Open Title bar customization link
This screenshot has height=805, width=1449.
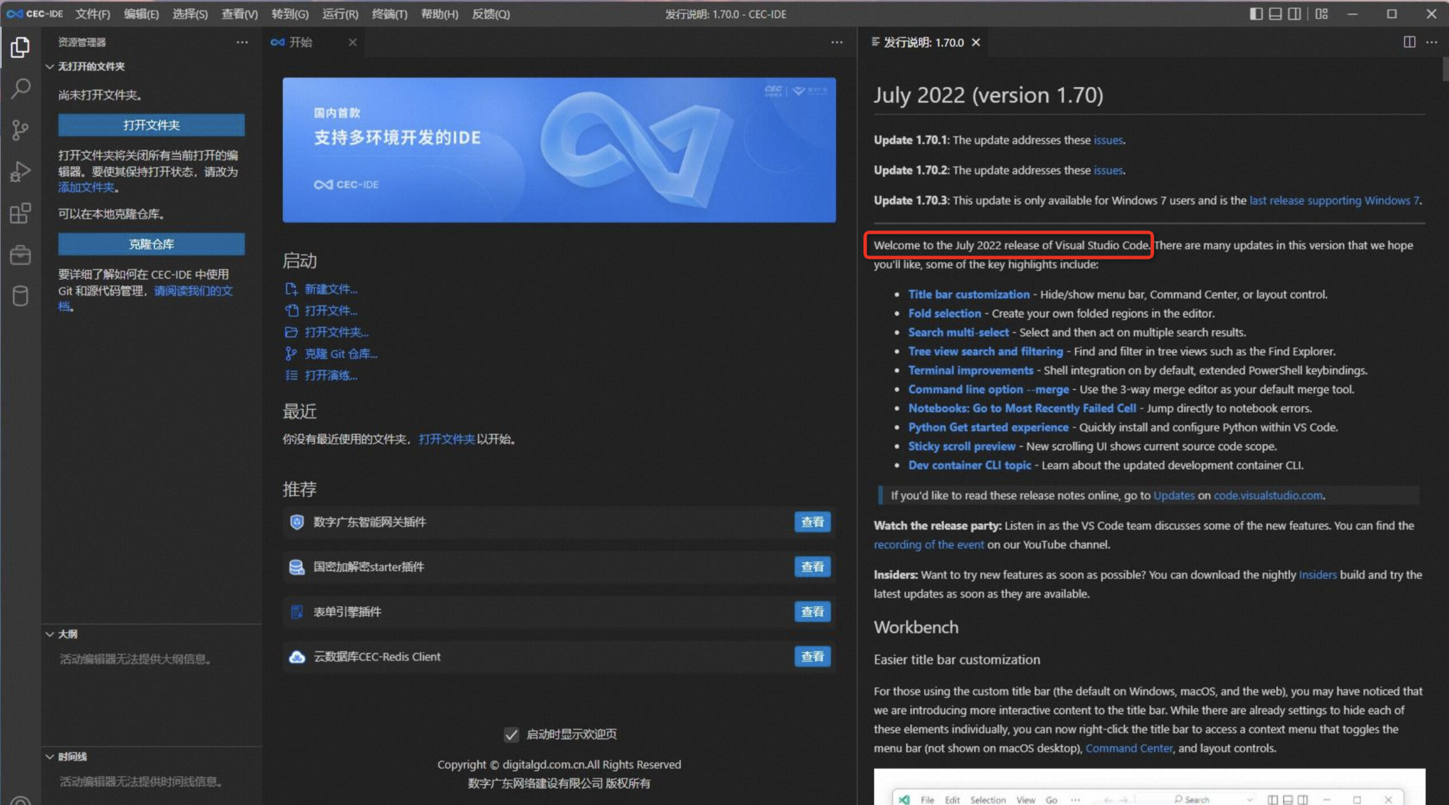(x=969, y=294)
